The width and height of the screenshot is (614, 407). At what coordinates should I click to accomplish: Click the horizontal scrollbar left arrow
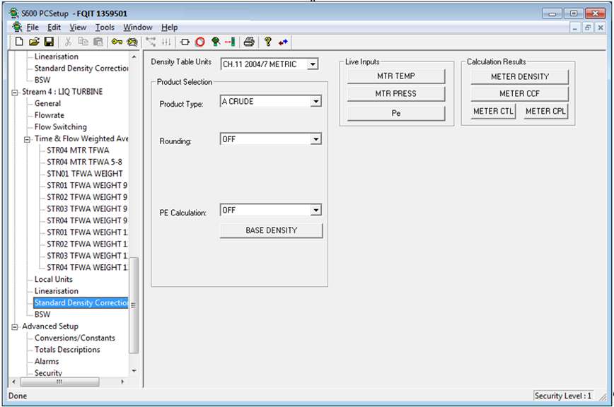(13, 382)
